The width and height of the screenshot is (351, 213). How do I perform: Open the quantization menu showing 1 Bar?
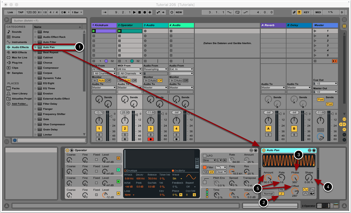tap(77, 12)
